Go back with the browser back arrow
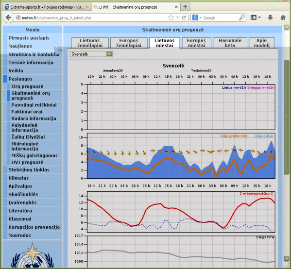Image resolution: width=291 pixels, height=269 pixels. [x=8, y=17]
